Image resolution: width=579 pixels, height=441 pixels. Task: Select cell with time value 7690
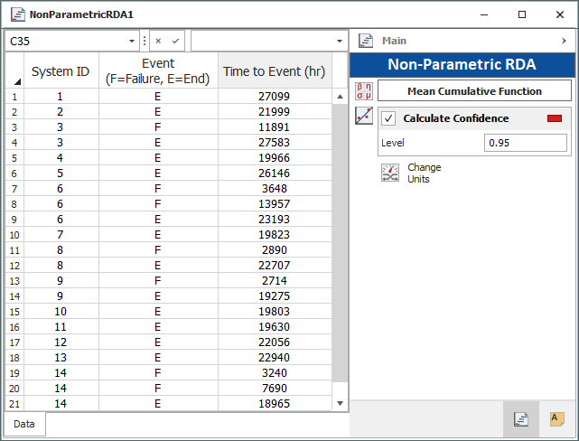[x=275, y=389]
